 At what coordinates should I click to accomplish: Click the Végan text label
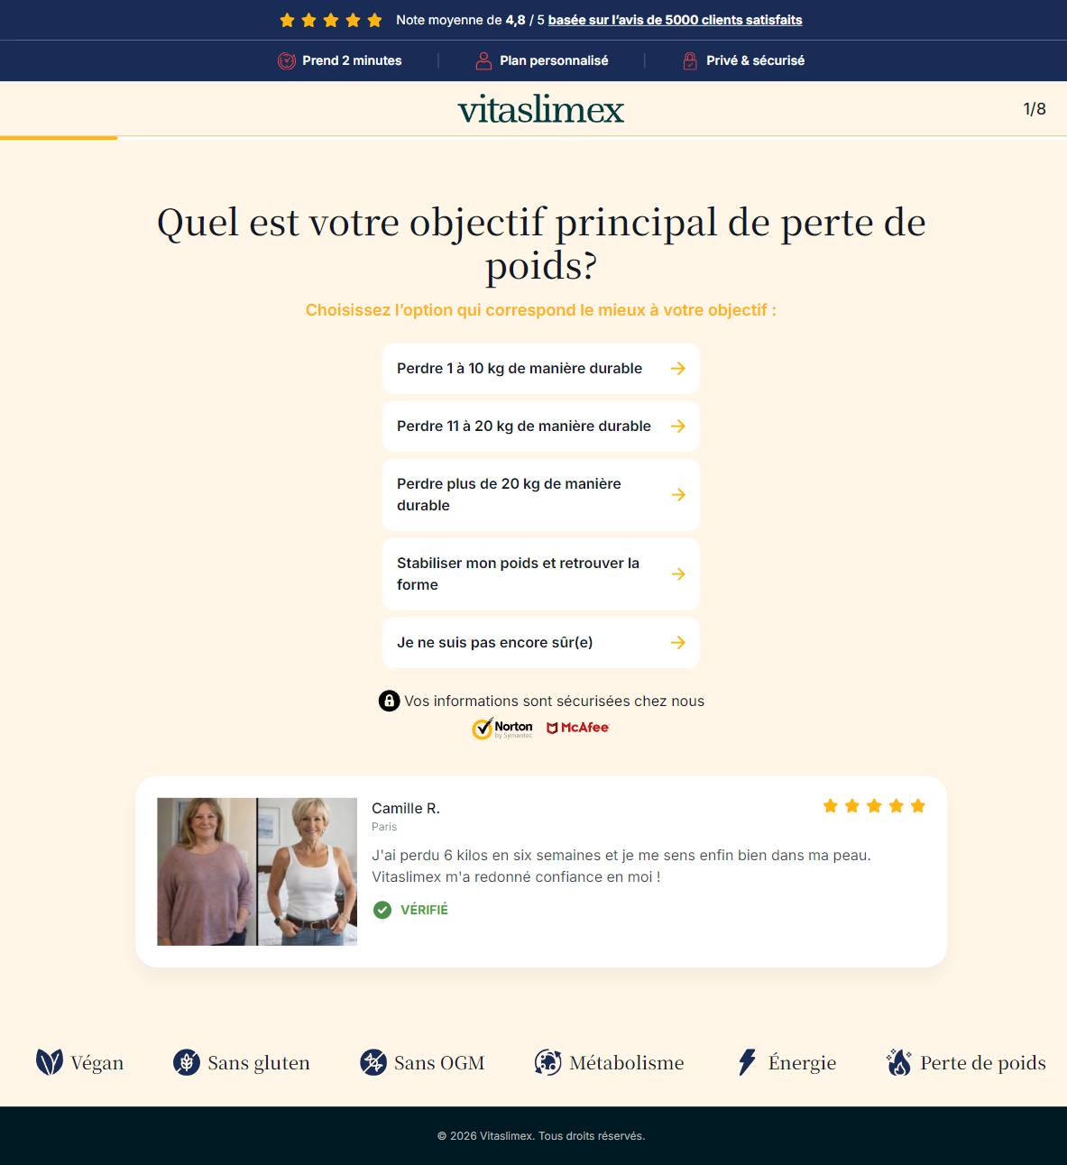97,1063
